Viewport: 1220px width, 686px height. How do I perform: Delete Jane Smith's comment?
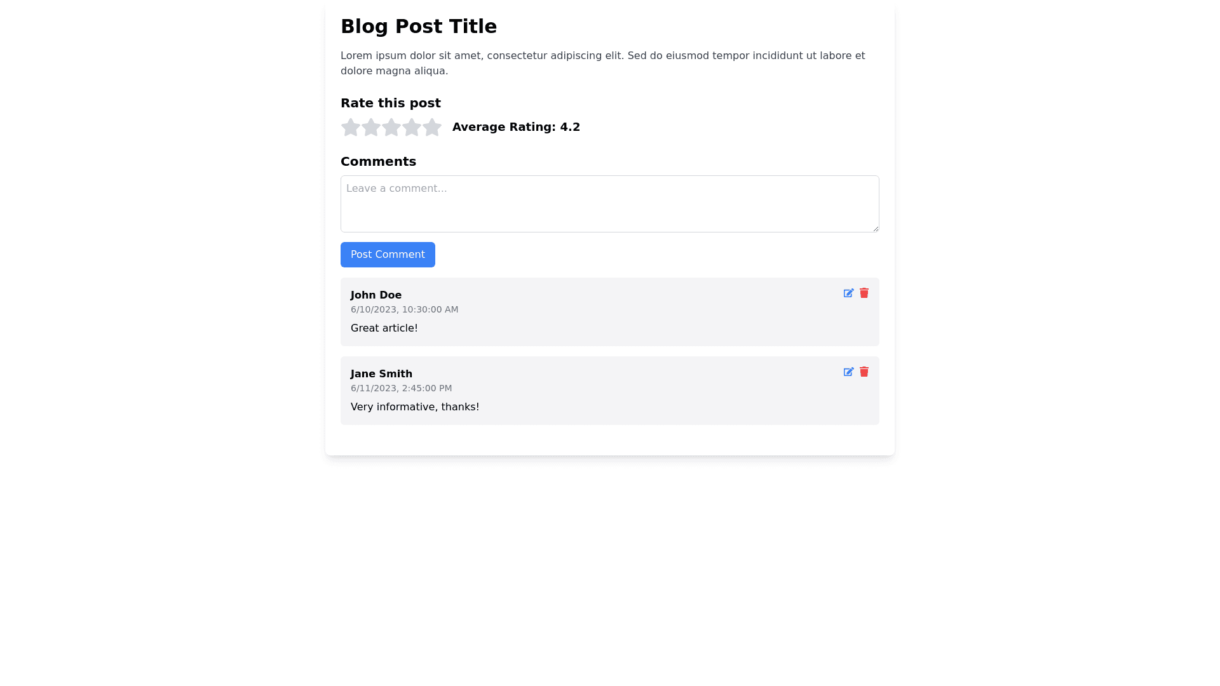[864, 372]
